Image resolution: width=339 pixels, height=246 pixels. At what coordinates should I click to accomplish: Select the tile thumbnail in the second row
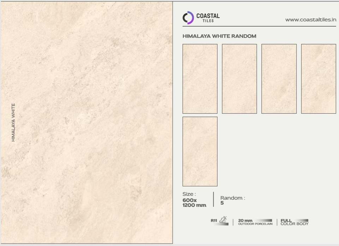click(x=200, y=151)
